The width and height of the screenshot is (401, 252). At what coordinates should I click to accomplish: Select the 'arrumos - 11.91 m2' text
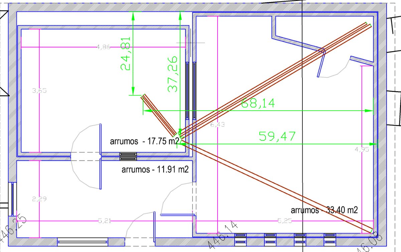(x=155, y=169)
